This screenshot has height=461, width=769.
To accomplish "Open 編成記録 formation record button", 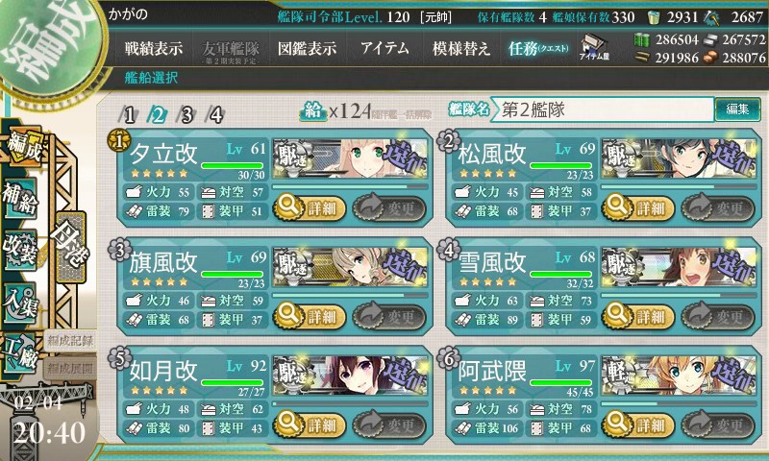I will pyautogui.click(x=69, y=342).
